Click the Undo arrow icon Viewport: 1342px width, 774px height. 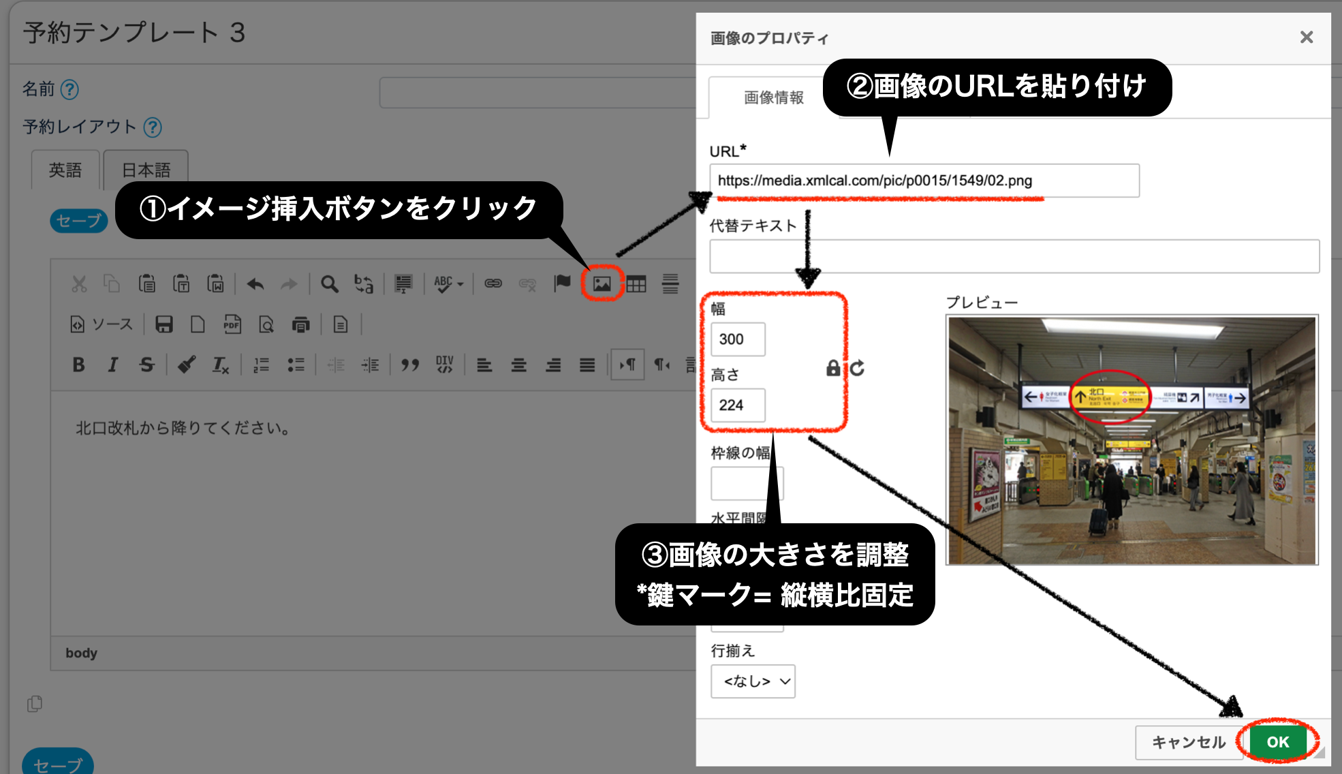point(255,284)
